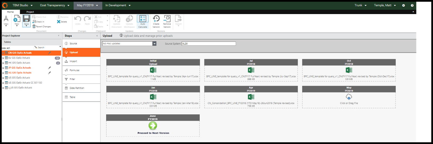Click the Source System input field

coord(209,43)
